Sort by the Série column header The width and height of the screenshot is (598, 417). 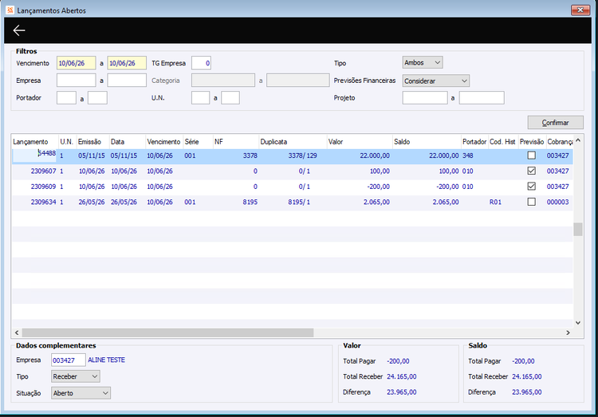pyautogui.click(x=198, y=142)
